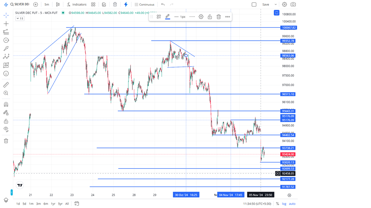This screenshot has height=208, width=371.
Task: Open the geometric shapes tool
Action: pos(6,40)
